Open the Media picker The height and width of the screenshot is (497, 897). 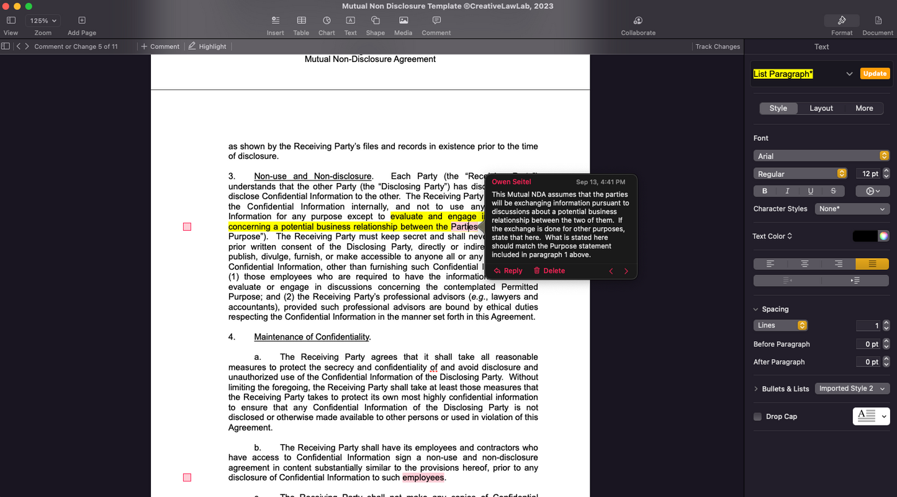tap(403, 20)
